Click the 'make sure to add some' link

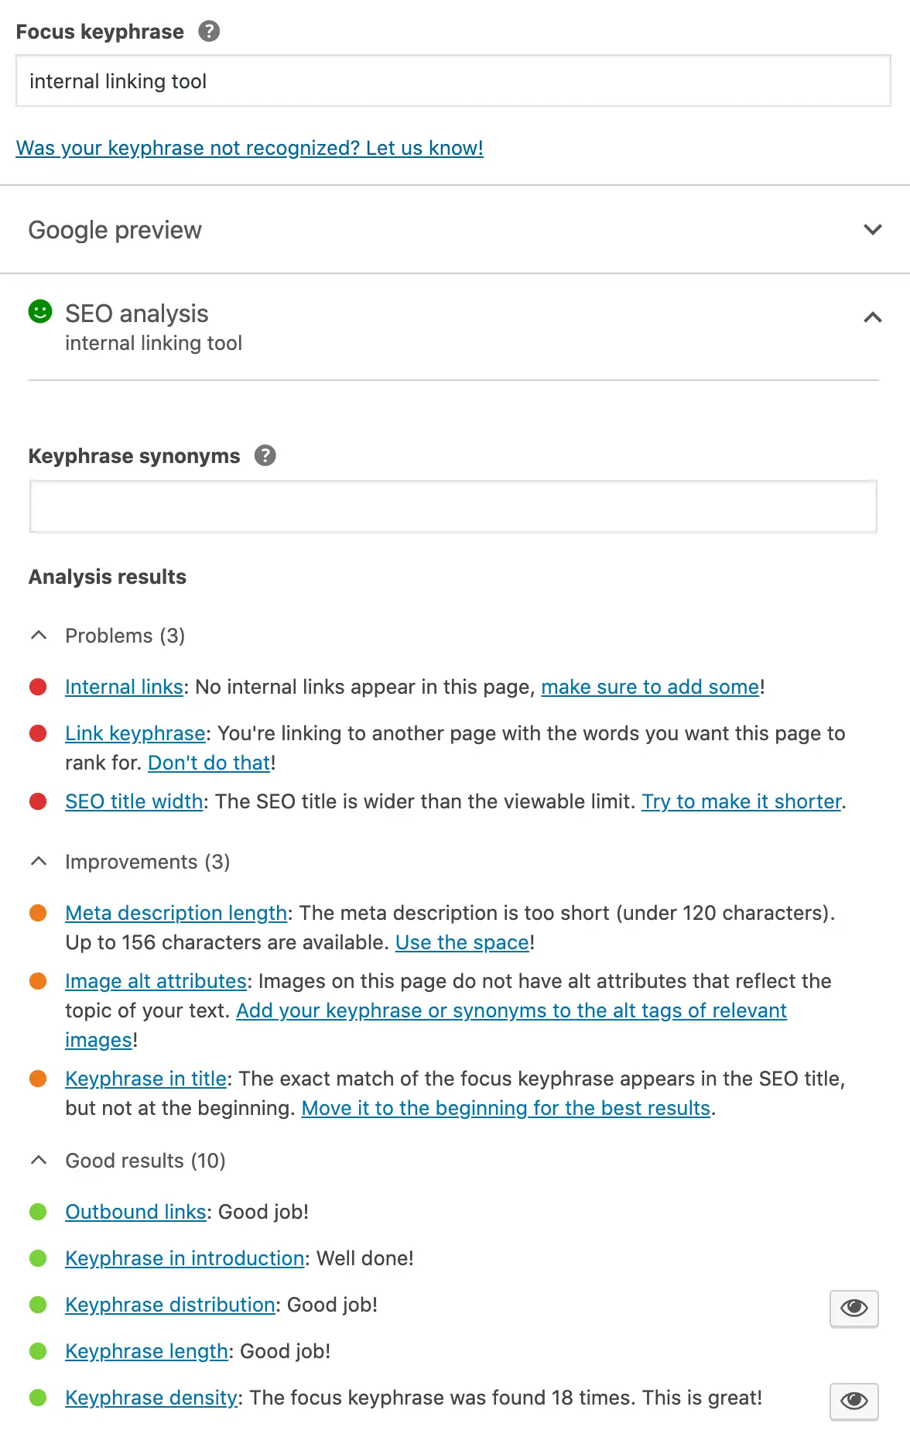click(650, 687)
